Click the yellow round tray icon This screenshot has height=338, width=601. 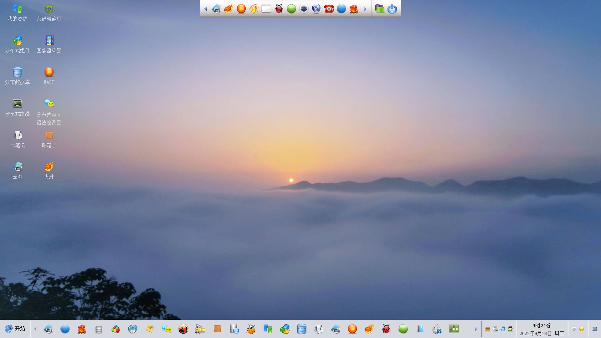coord(582,329)
